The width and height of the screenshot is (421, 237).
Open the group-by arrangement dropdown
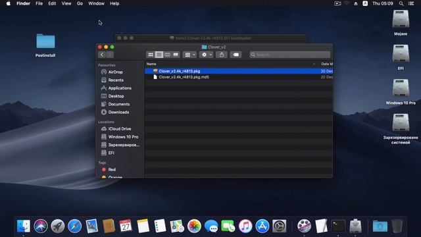pyautogui.click(x=189, y=55)
